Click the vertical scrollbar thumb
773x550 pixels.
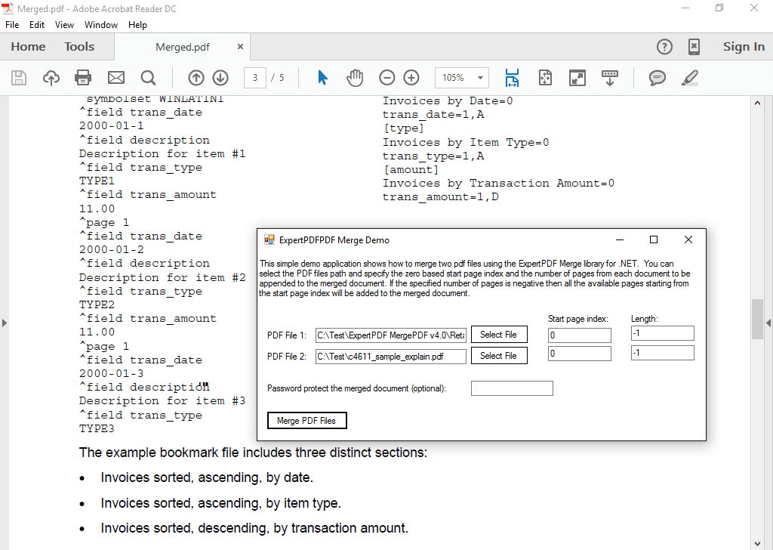coord(757,319)
